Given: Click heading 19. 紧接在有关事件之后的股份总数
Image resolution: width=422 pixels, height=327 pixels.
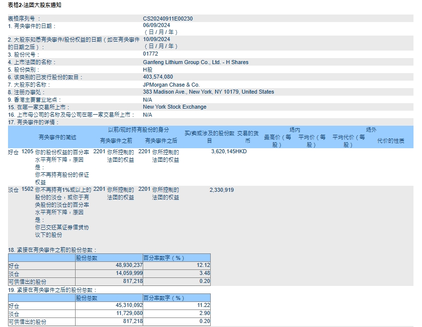Looking at the screenshot, I should (52, 290).
